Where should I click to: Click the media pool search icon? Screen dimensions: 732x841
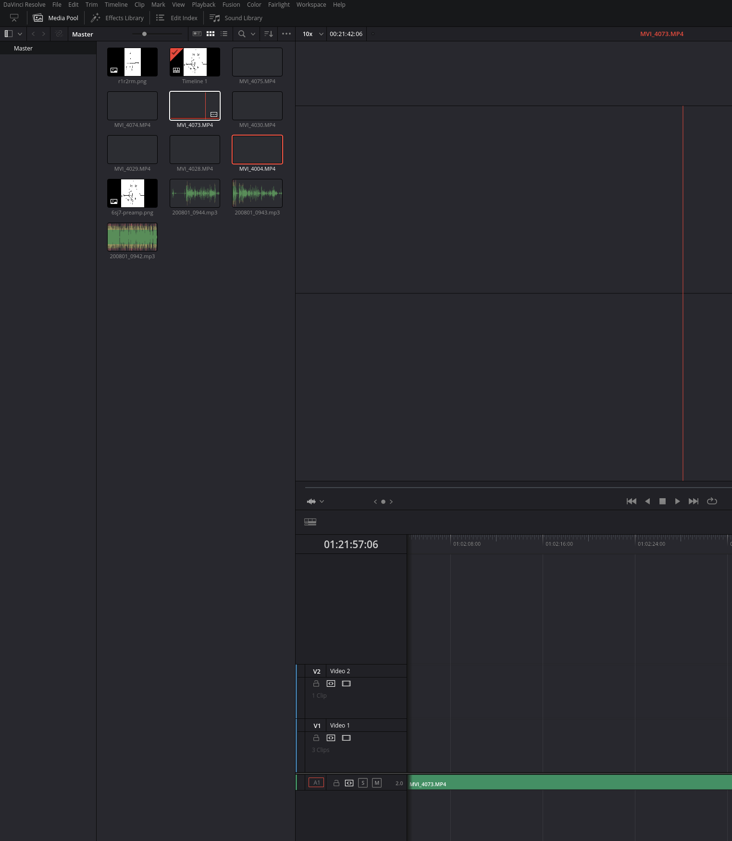(x=242, y=34)
